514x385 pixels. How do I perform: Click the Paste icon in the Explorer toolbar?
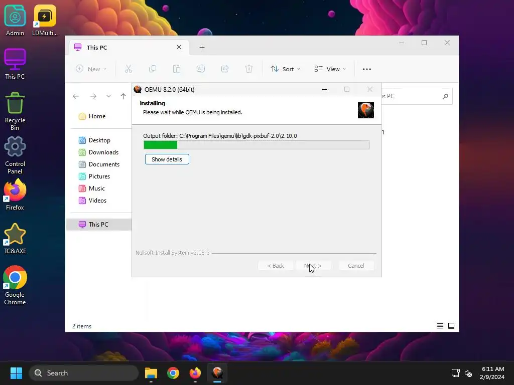(x=176, y=69)
